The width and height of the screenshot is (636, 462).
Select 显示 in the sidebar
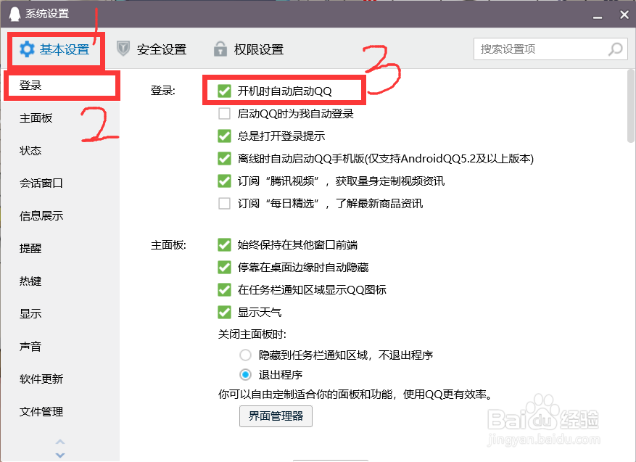click(60, 313)
